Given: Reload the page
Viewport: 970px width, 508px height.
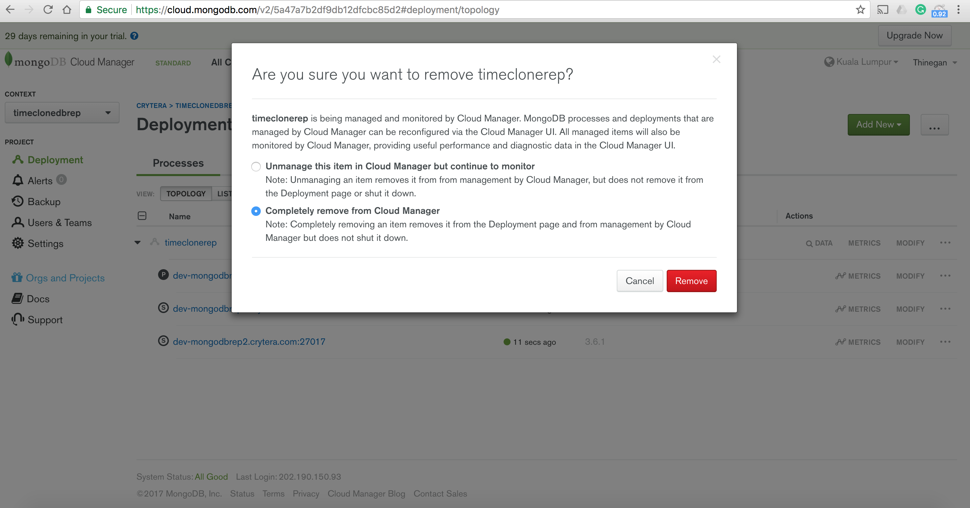Looking at the screenshot, I should coord(48,9).
